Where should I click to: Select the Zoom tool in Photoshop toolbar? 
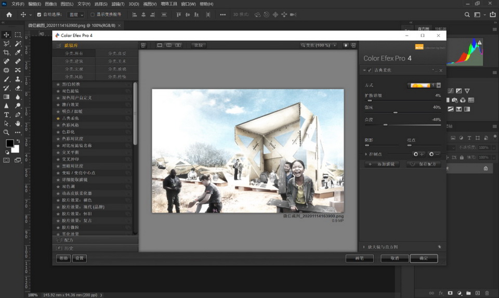7,132
